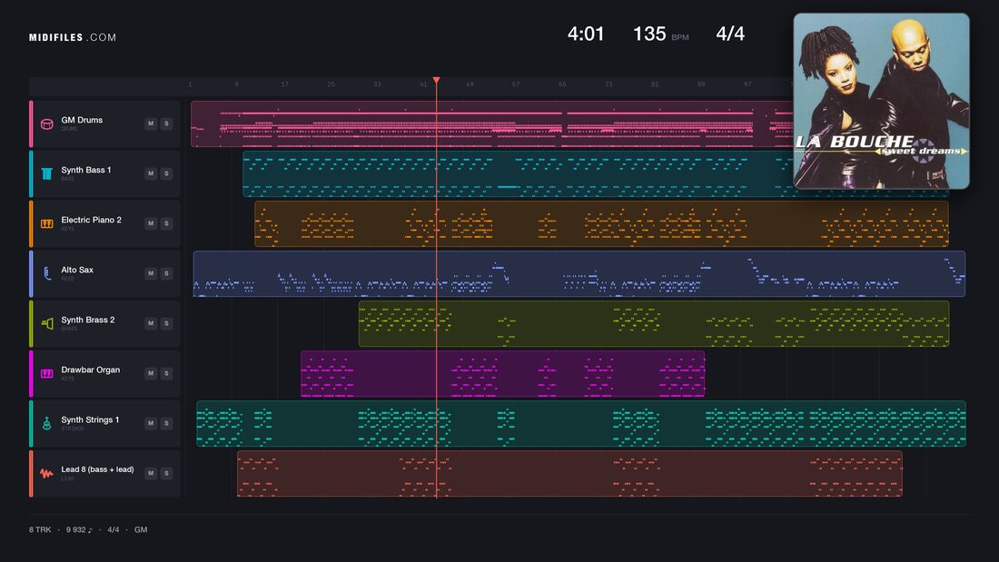Viewport: 999px width, 562px height.
Task: Click the 9 932 note count in footer
Action: 79,529
